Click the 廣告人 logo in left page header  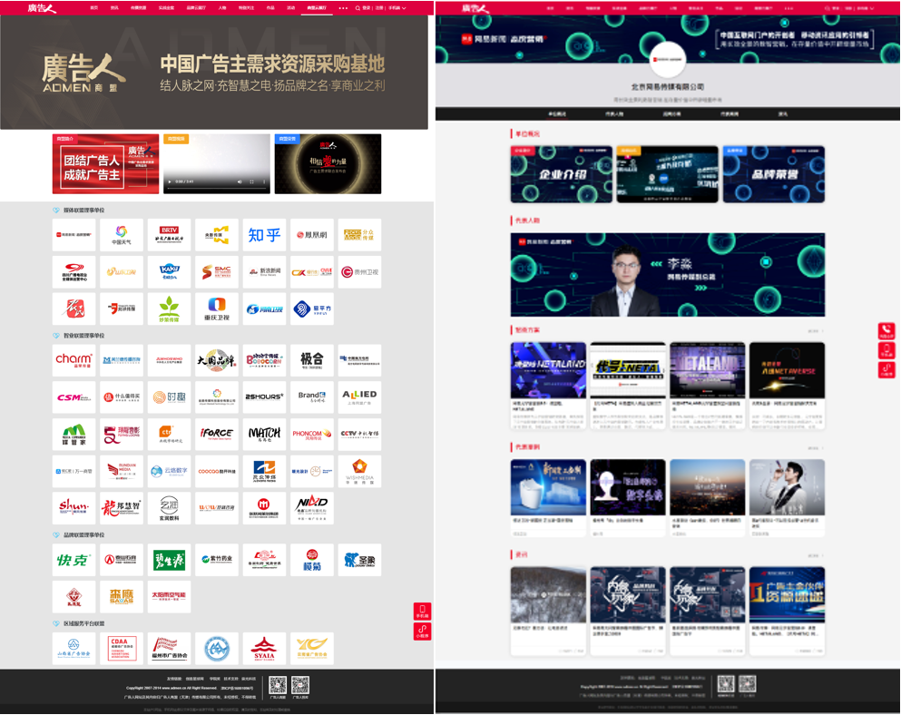42,8
